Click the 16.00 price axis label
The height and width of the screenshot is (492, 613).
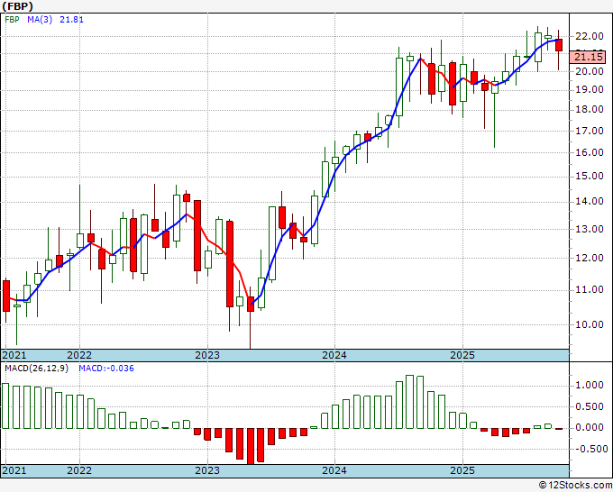click(590, 153)
